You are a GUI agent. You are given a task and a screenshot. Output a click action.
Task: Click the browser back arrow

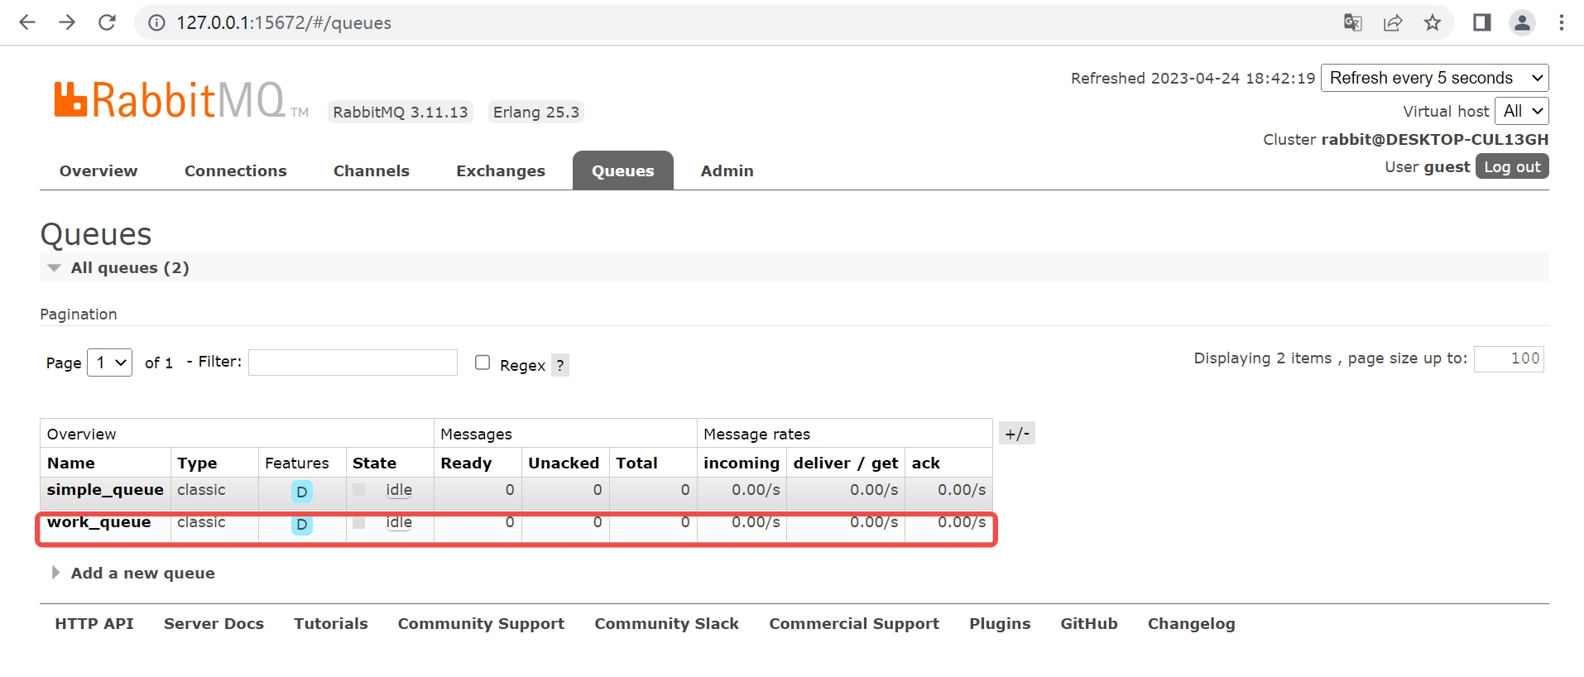[27, 22]
